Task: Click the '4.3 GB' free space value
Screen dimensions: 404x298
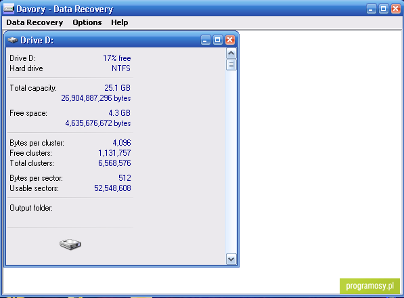Action: click(x=119, y=113)
